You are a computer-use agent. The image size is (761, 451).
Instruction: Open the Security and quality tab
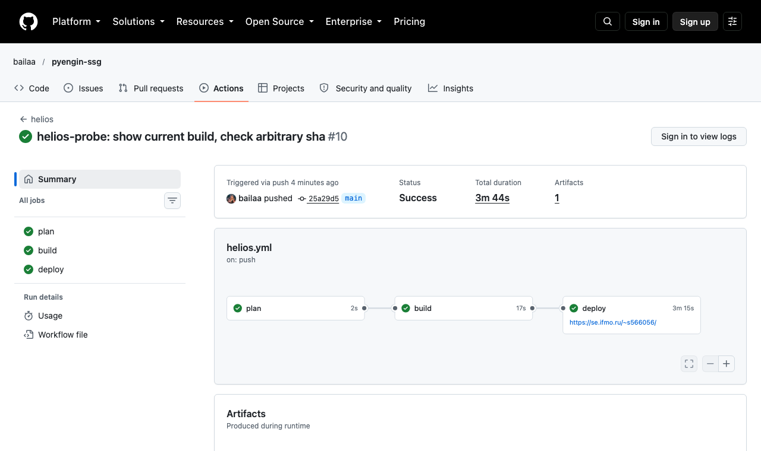tap(366, 88)
